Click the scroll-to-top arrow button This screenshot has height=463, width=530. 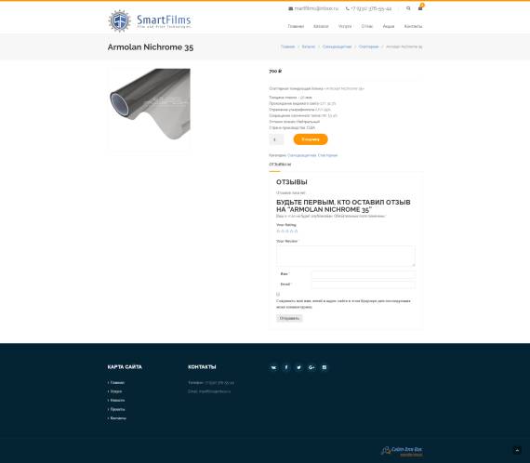point(517,450)
